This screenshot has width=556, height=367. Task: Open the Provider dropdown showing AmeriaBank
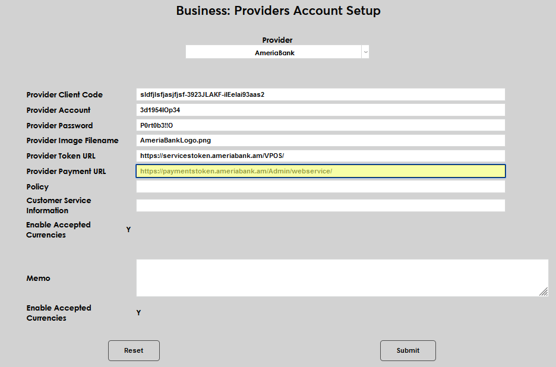tap(274, 52)
